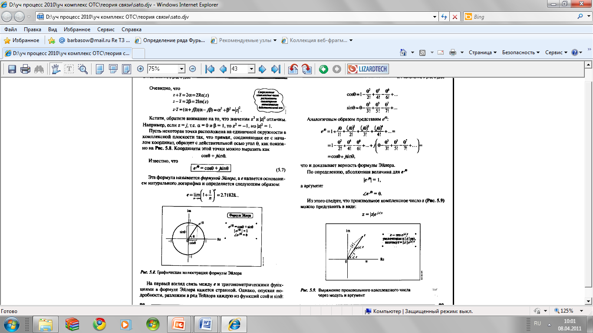This screenshot has height=333, width=593.
Task: Click the LizardTech logo button
Action: 368,69
